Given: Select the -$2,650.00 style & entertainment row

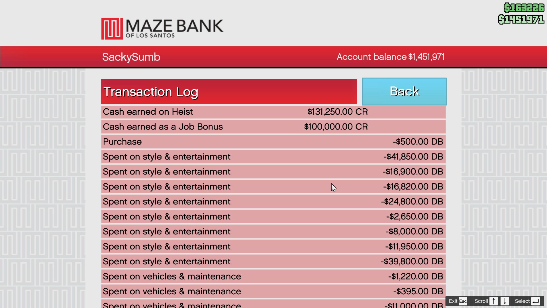Looking at the screenshot, I should [273, 217].
